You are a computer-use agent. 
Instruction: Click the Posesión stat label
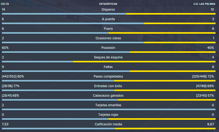108,48
